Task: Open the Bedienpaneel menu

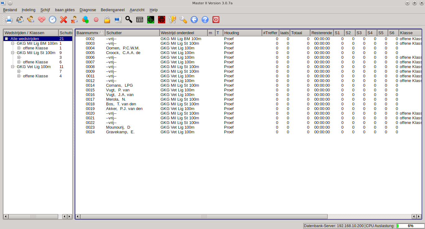Action: [x=113, y=10]
